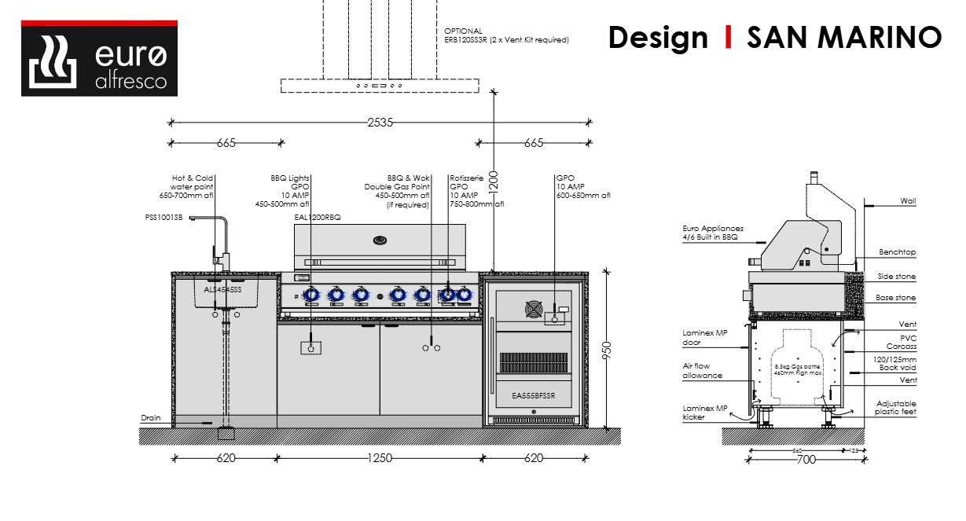The image size is (966, 521).
Task: Click the BBQ Lights GPO socket symbol
Action: point(310,347)
